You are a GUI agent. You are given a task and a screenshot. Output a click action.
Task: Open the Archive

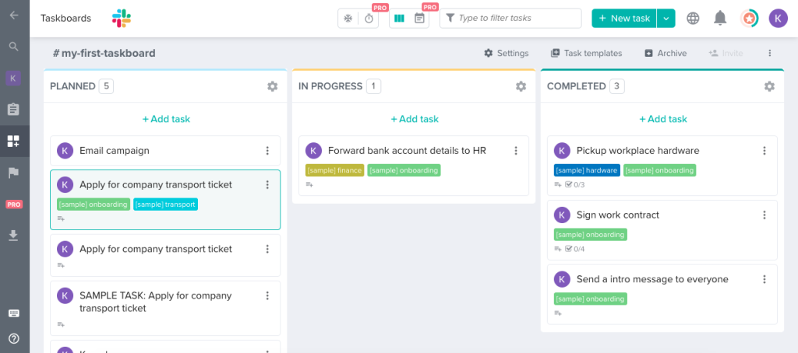pos(666,54)
